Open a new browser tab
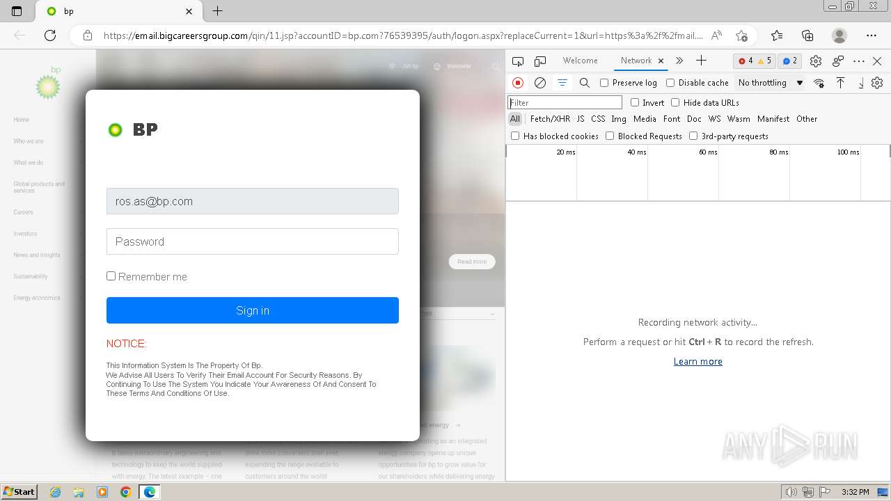This screenshot has width=891, height=501. (217, 11)
